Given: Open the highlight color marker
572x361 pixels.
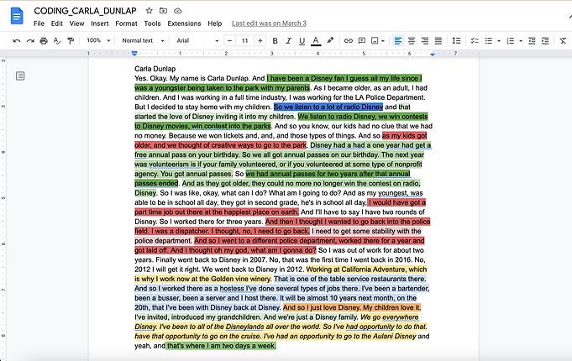Looking at the screenshot, I should 330,40.
